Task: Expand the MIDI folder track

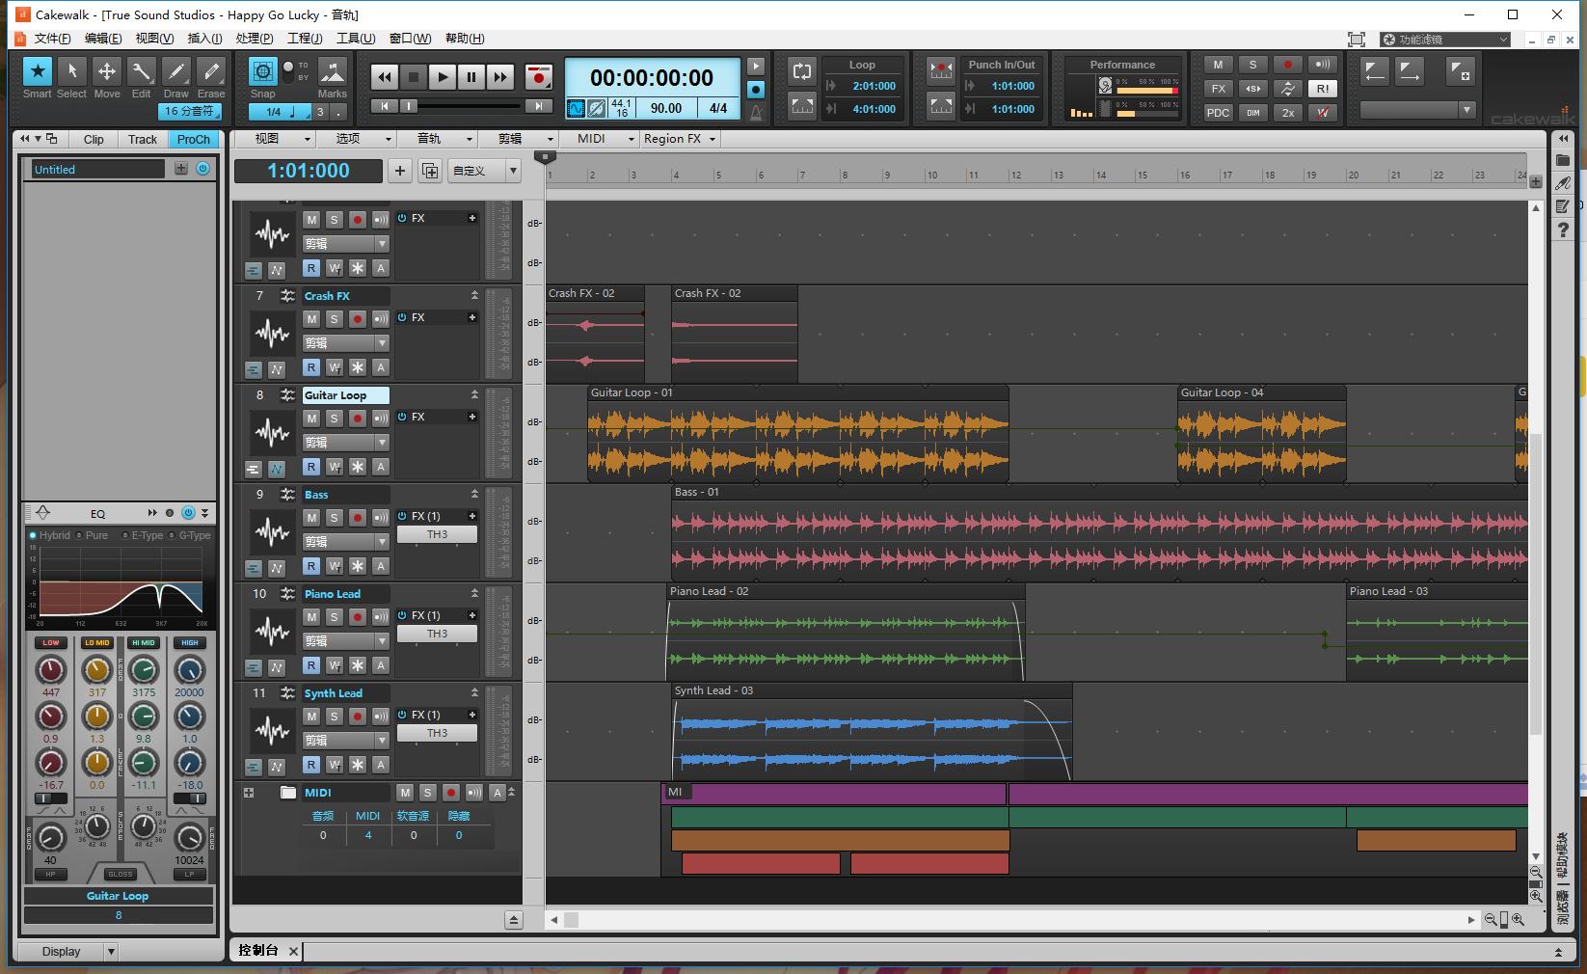Action: (x=249, y=793)
